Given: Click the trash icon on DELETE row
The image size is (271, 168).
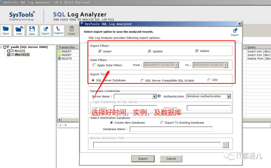Looking at the screenshot, I should (59, 59).
